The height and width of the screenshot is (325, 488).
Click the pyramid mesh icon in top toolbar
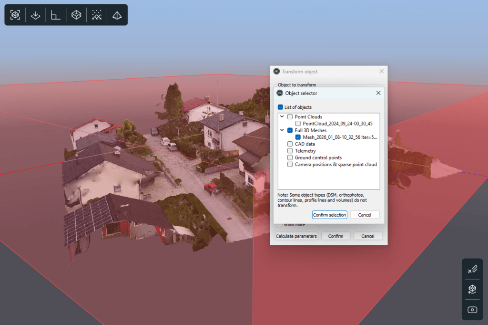tap(117, 15)
